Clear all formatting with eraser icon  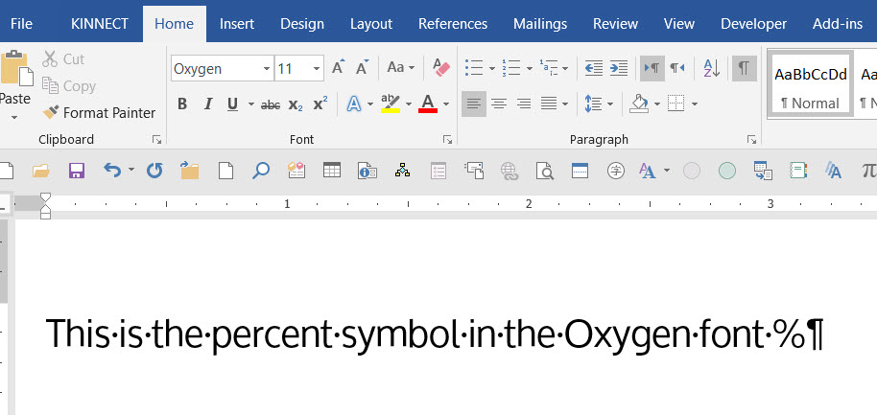tap(441, 68)
